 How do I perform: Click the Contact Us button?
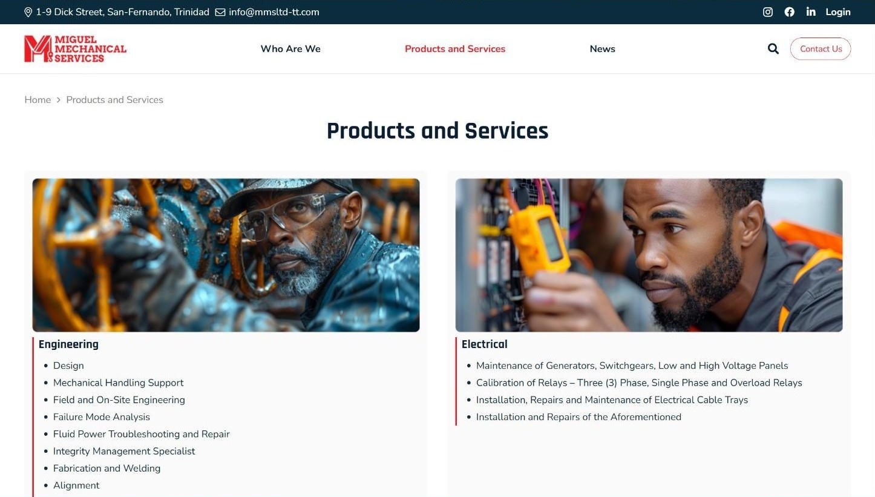coord(821,49)
